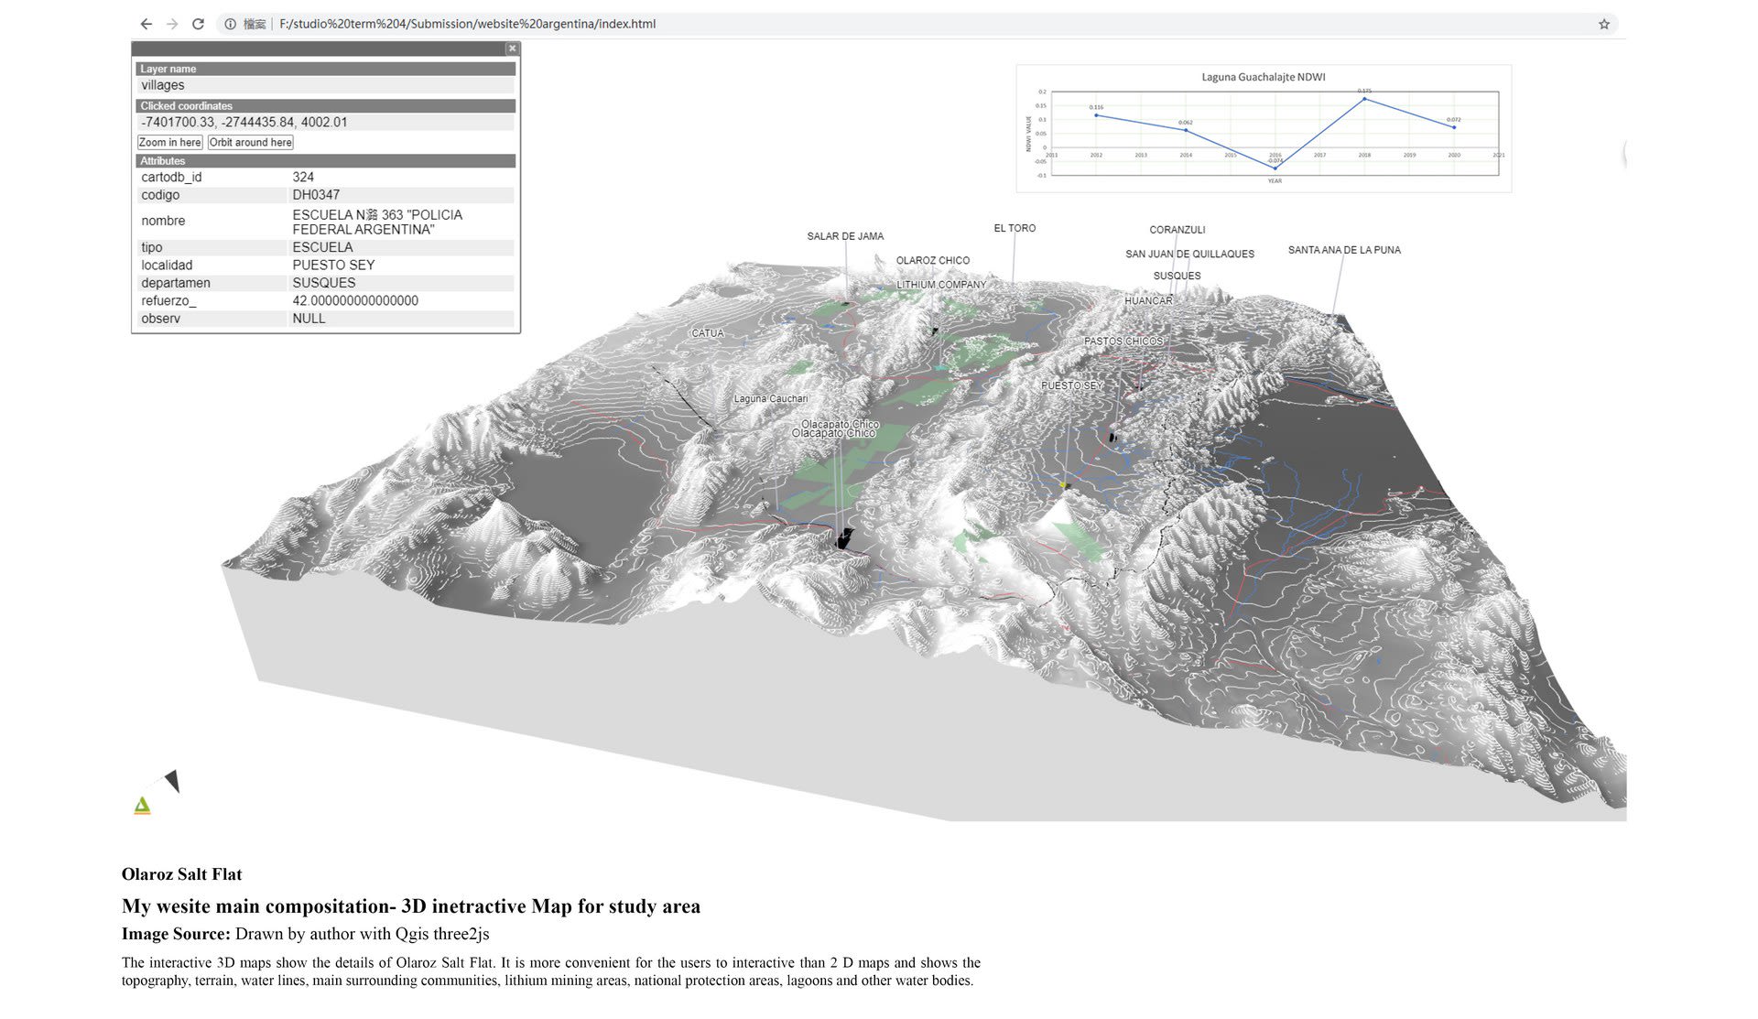Click observ value NULL
Image resolution: width=1758 pixels, height=1019 pixels.
pyautogui.click(x=309, y=319)
